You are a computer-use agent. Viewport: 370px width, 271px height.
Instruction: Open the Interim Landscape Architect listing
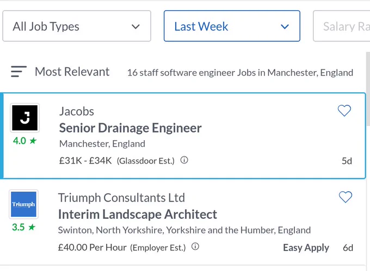(x=138, y=215)
